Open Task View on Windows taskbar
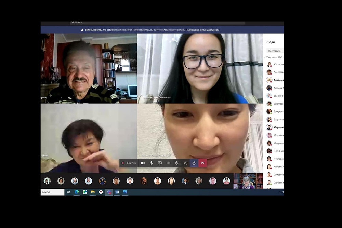The width and height of the screenshot is (342, 228). (68, 192)
